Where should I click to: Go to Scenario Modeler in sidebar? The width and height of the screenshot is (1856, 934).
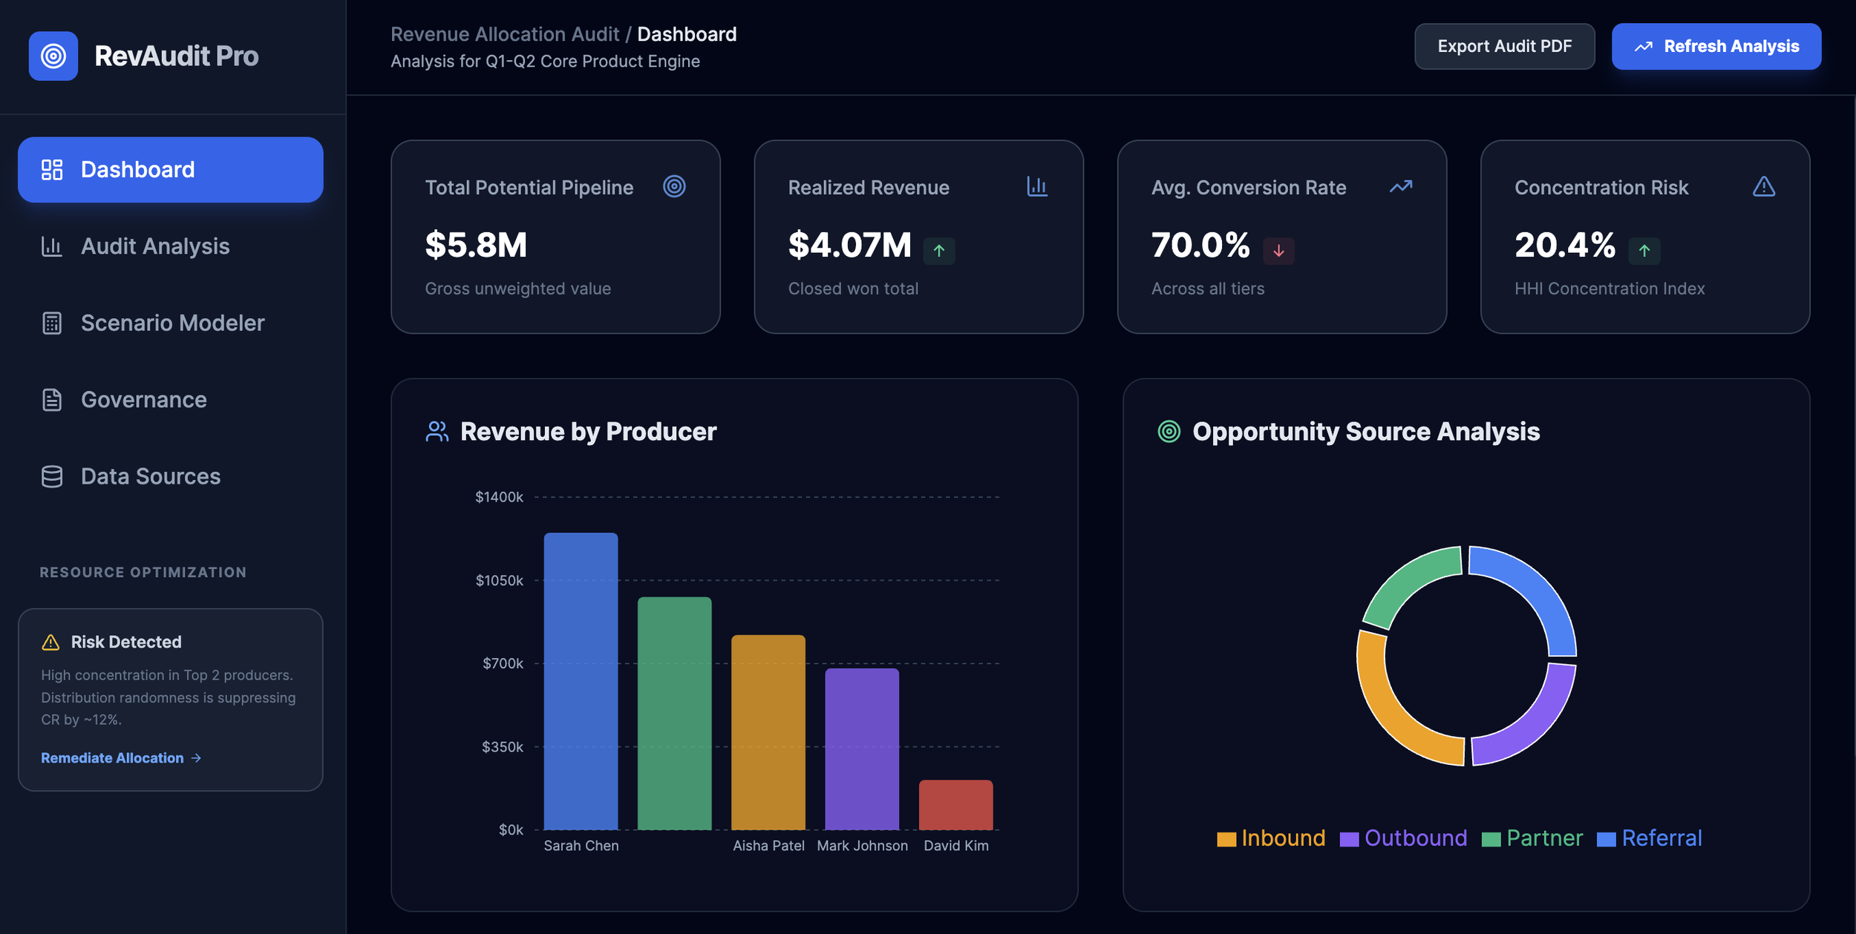pos(171,323)
